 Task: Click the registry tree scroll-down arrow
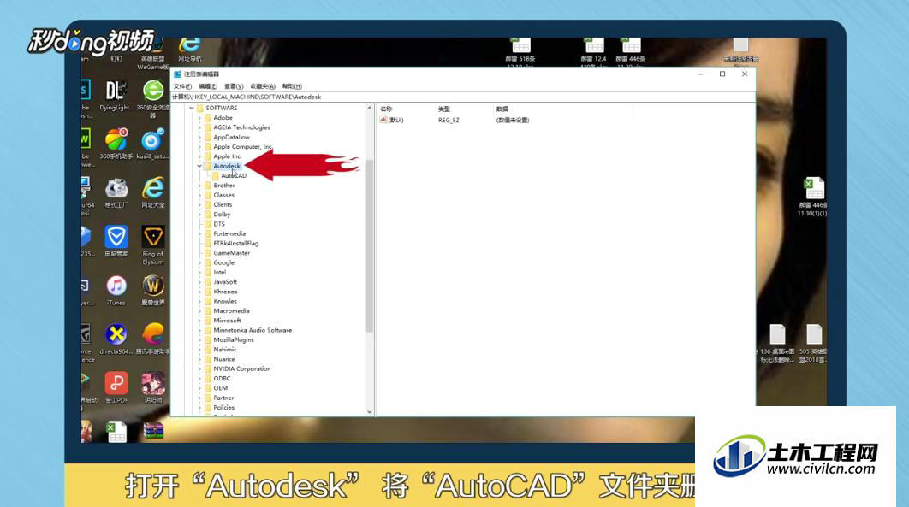point(369,411)
